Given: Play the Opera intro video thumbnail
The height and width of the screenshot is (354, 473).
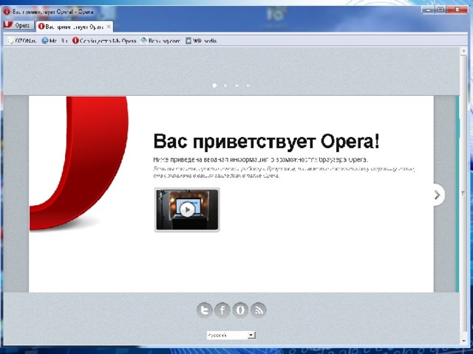Looking at the screenshot, I should click(x=187, y=209).
